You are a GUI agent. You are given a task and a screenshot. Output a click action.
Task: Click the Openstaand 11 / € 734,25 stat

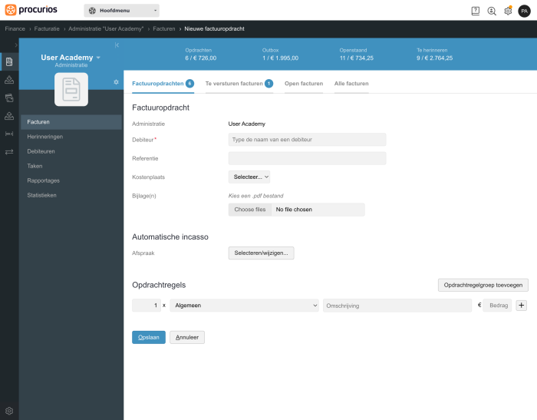click(357, 55)
